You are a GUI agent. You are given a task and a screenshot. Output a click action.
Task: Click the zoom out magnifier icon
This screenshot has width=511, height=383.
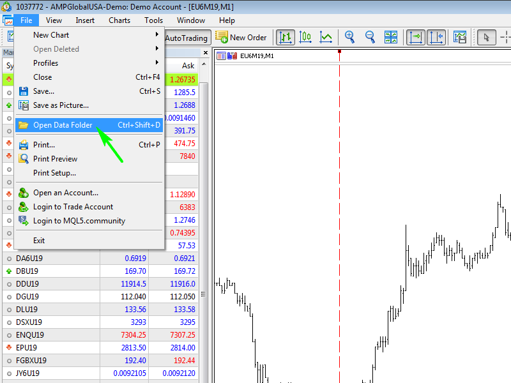pos(370,38)
